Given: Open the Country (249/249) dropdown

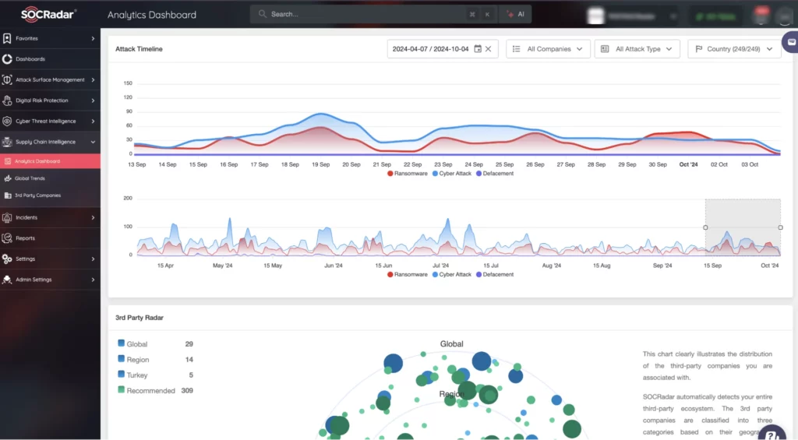Looking at the screenshot, I should pyautogui.click(x=734, y=49).
